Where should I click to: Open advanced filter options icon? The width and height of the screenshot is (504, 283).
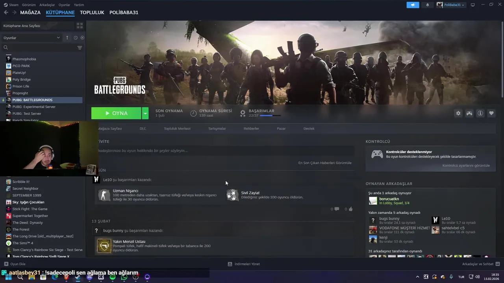tap(80, 48)
